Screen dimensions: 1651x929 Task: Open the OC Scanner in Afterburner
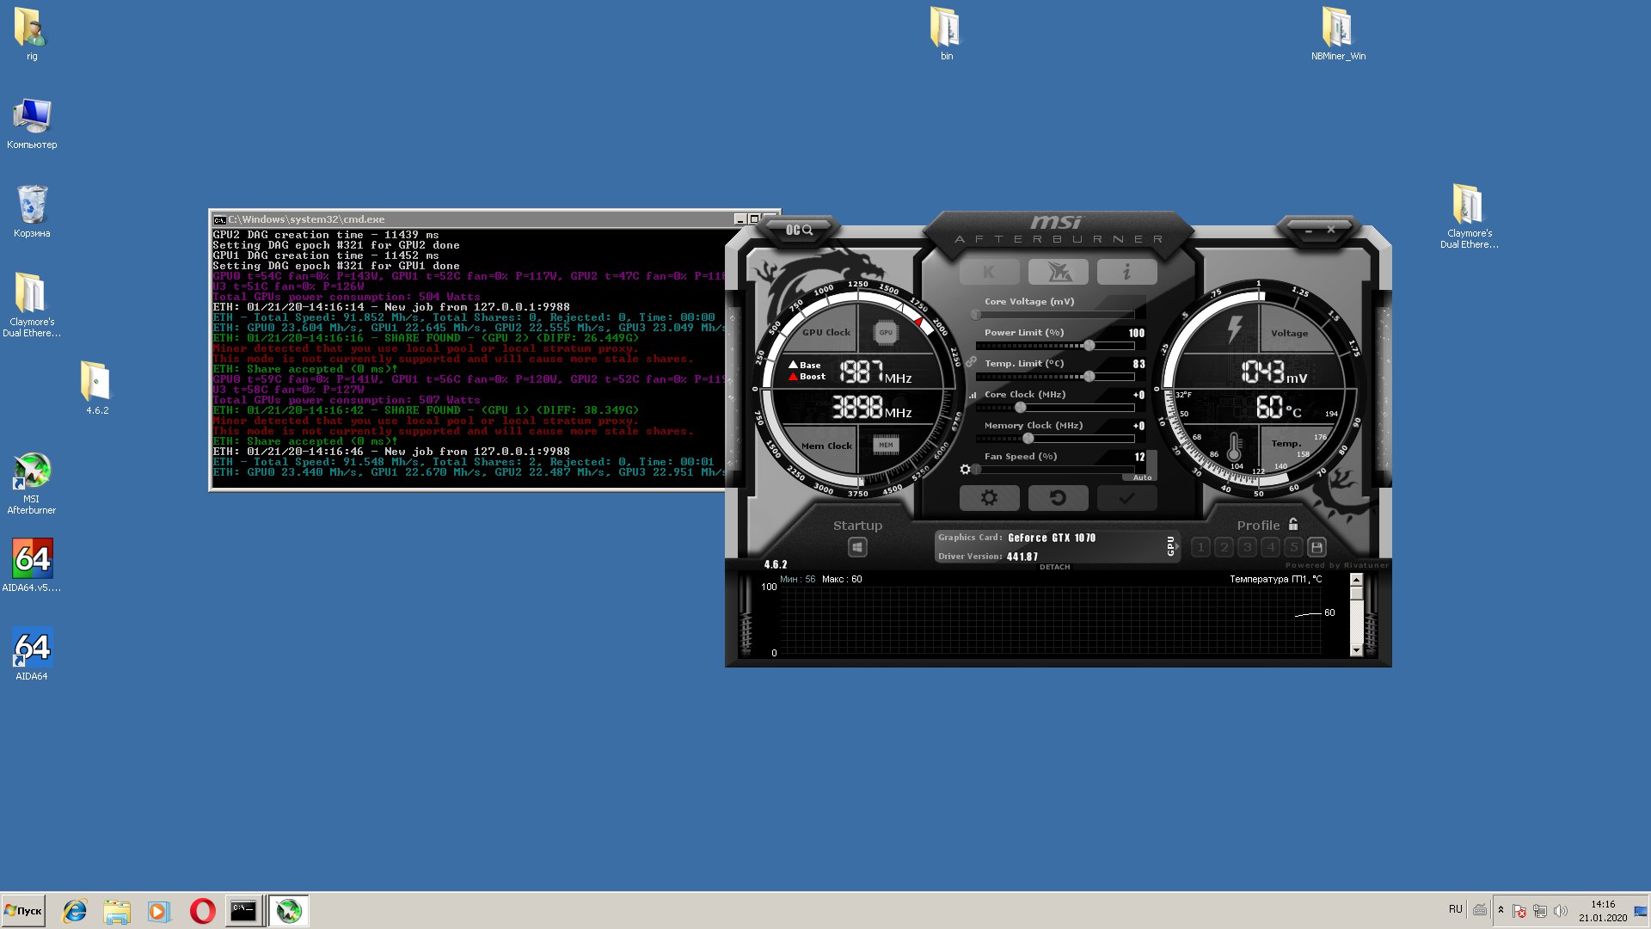799,230
